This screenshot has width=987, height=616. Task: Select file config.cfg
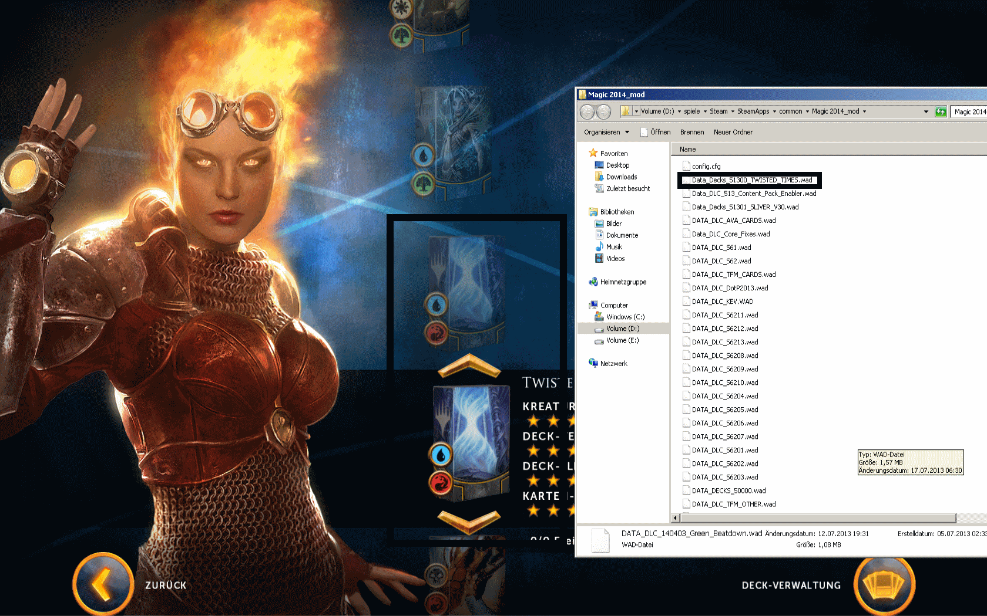pos(701,167)
